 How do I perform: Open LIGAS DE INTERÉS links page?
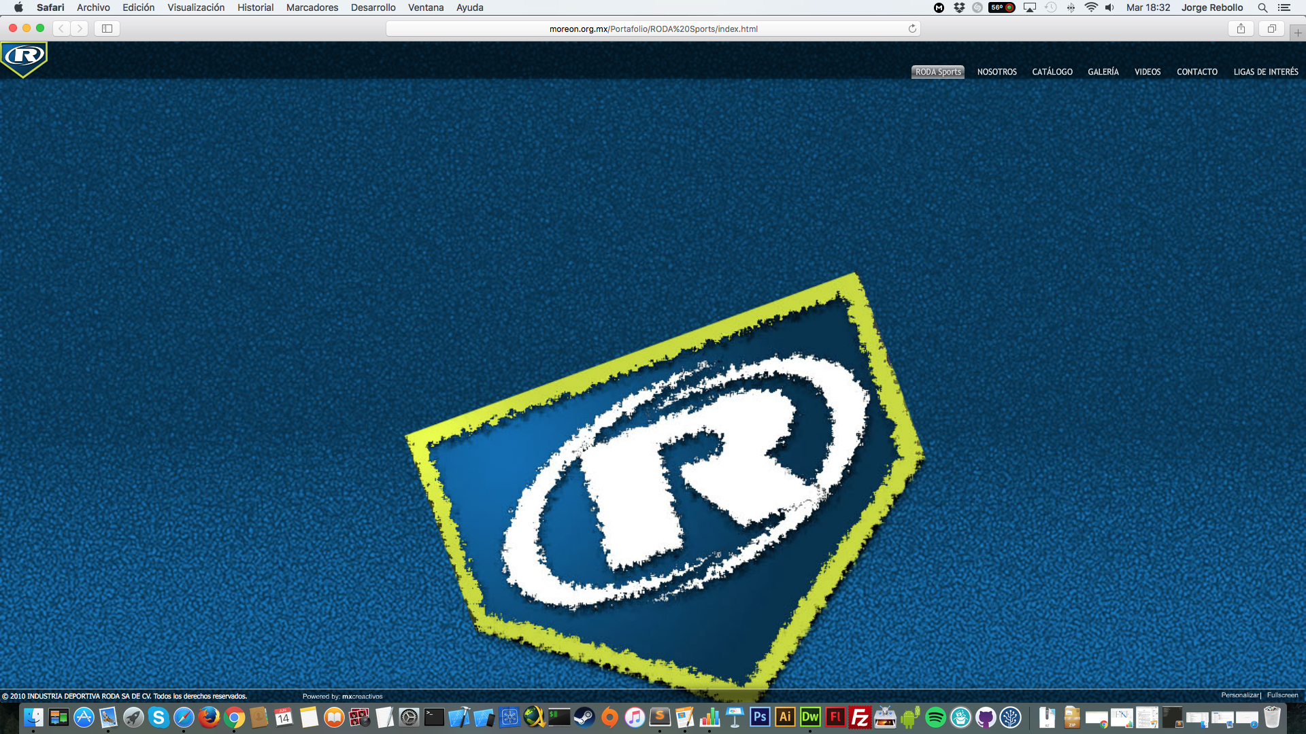[1266, 72]
